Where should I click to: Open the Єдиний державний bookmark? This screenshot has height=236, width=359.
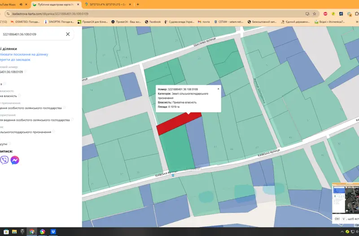tap(295, 22)
